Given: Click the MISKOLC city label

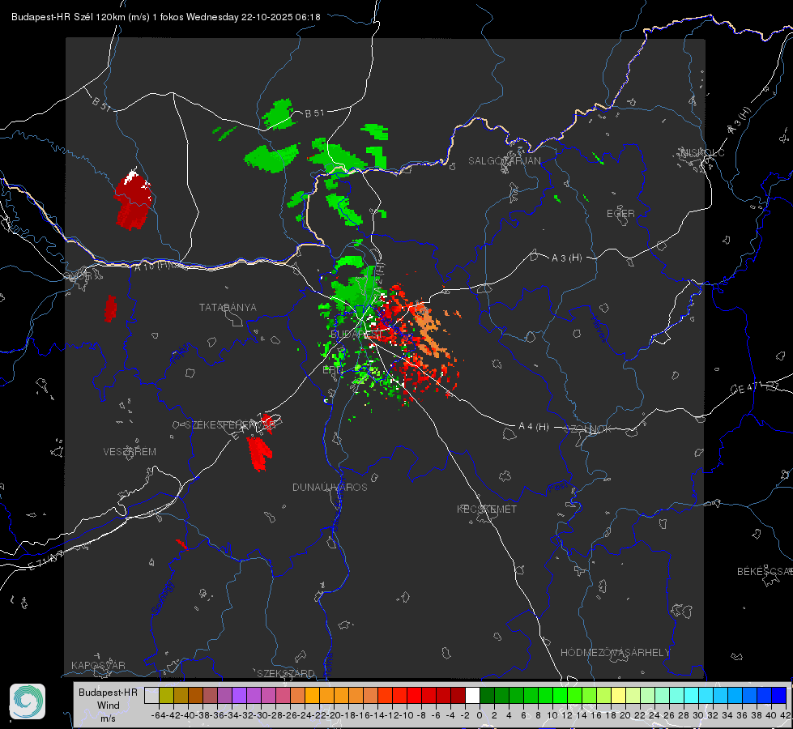Looking at the screenshot, I should (x=702, y=152).
